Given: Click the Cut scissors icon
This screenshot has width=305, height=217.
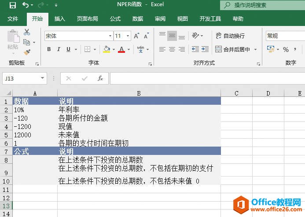Looking at the screenshot, I should click(x=27, y=32).
